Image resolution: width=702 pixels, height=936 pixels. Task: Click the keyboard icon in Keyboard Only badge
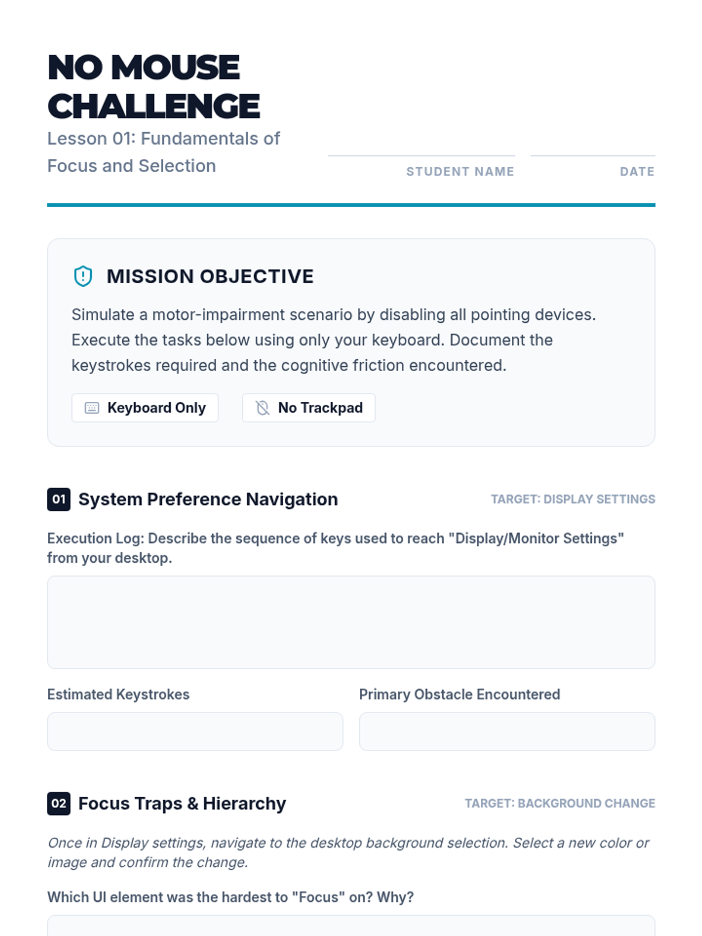point(92,408)
